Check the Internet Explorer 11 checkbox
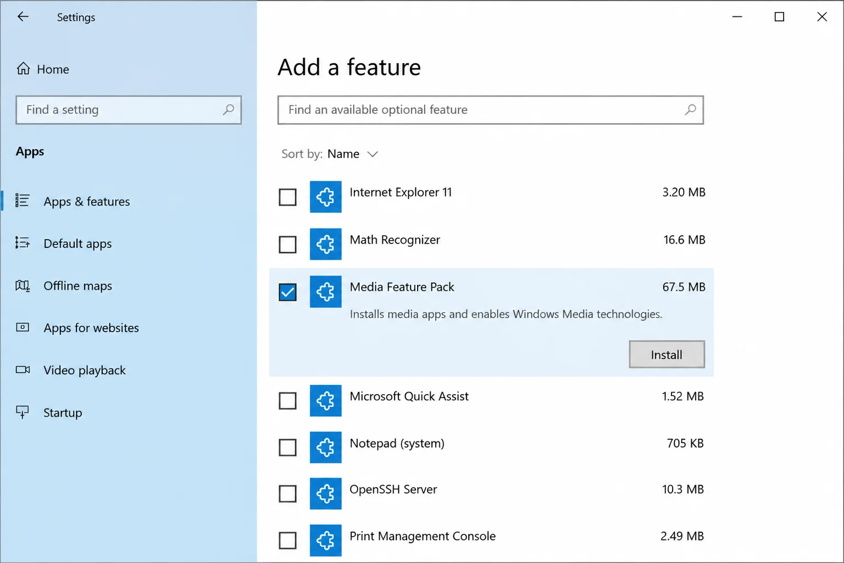The width and height of the screenshot is (844, 563). coord(287,197)
